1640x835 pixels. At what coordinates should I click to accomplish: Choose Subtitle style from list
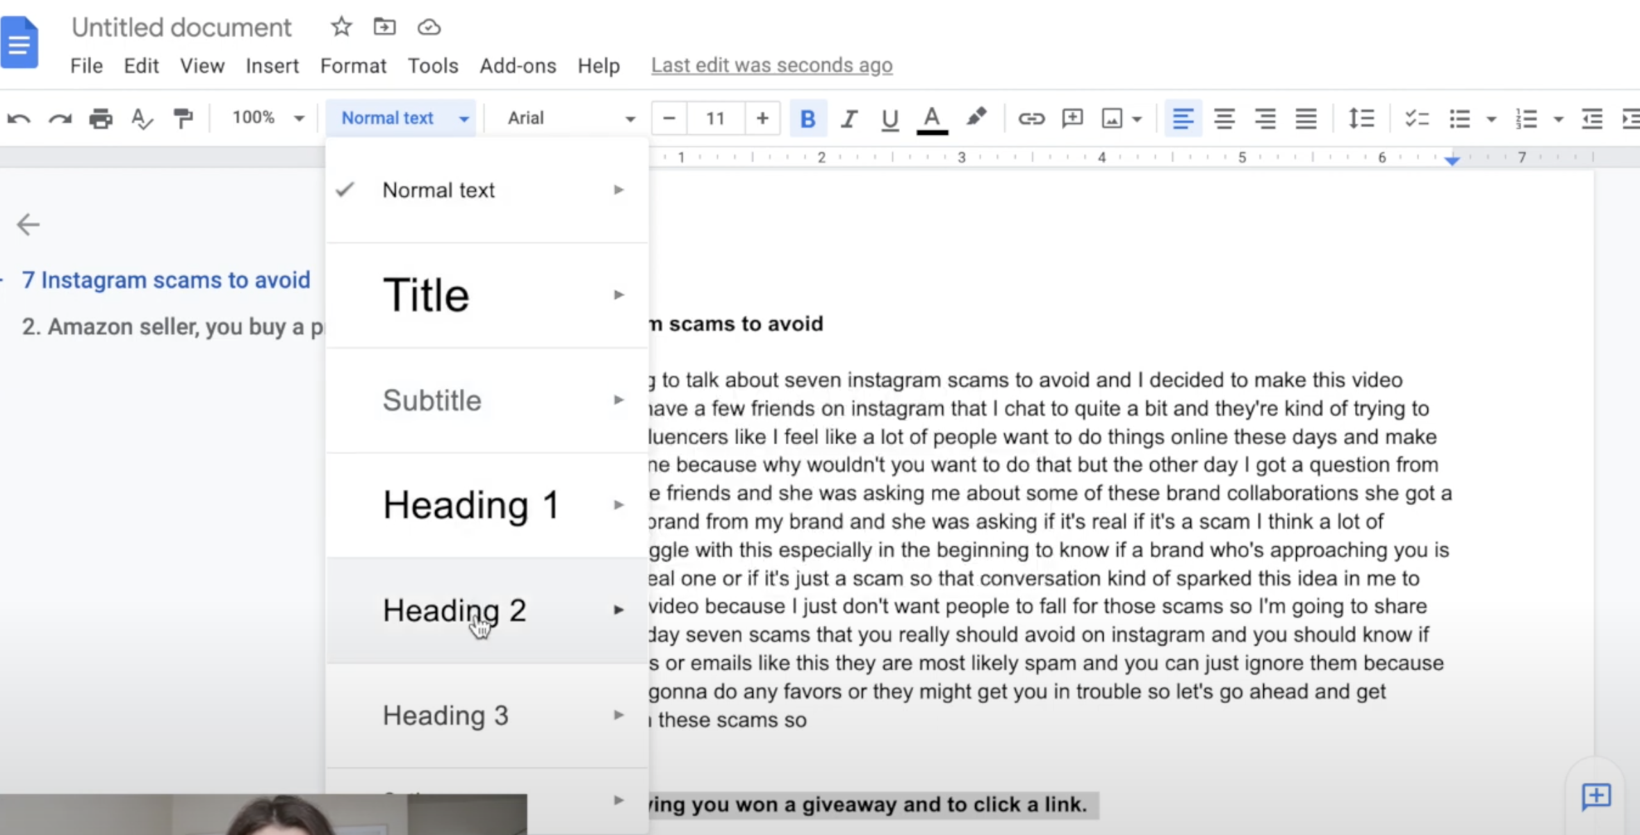click(x=486, y=400)
